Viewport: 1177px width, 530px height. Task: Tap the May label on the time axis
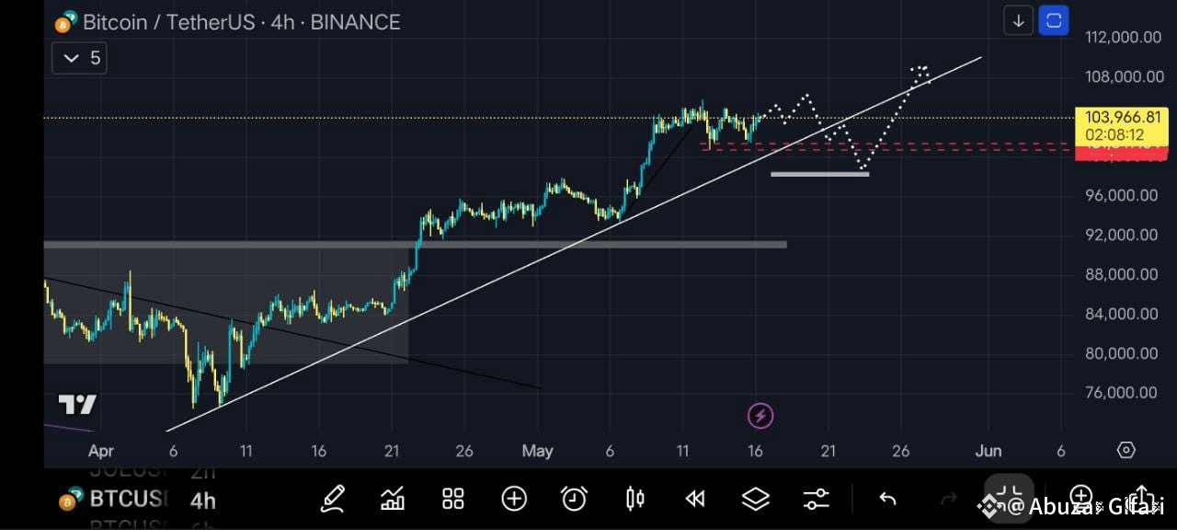(x=538, y=451)
